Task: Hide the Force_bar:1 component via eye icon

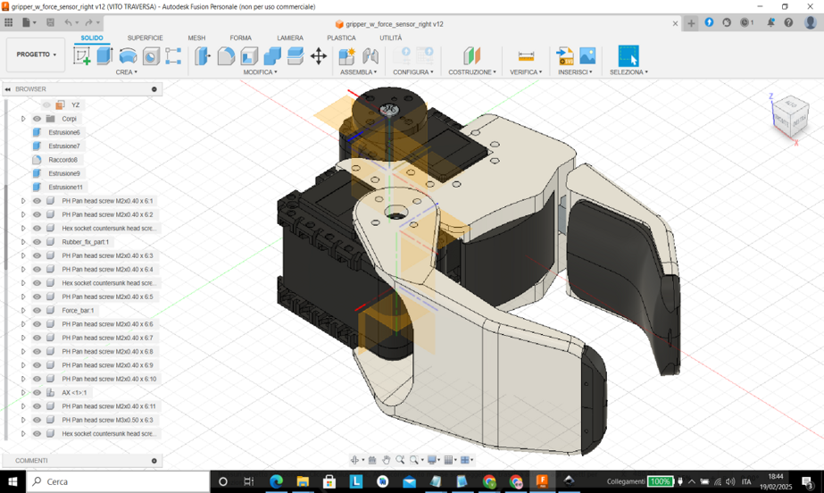Action: (37, 311)
